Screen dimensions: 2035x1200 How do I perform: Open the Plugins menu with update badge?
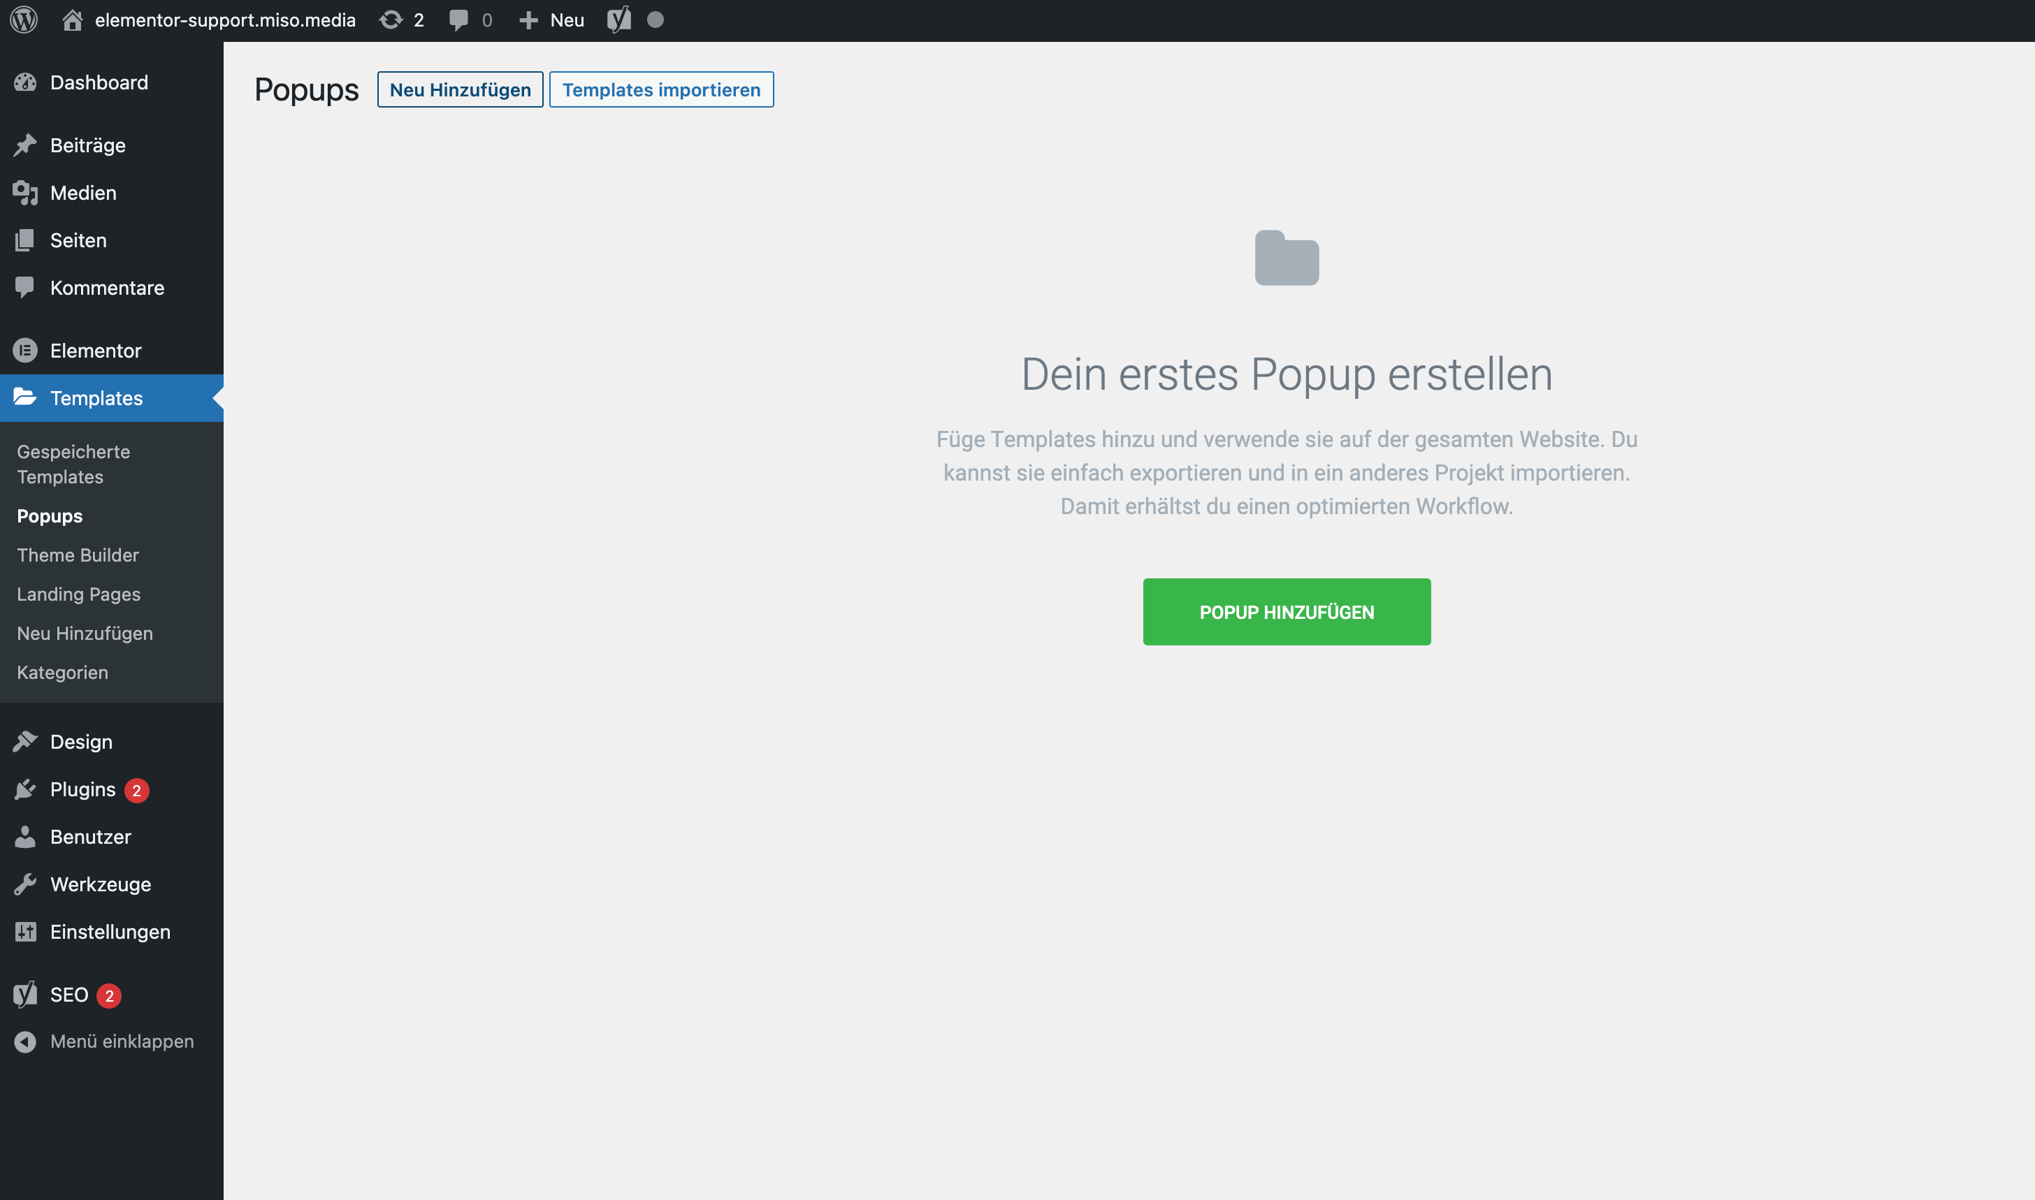(82, 789)
